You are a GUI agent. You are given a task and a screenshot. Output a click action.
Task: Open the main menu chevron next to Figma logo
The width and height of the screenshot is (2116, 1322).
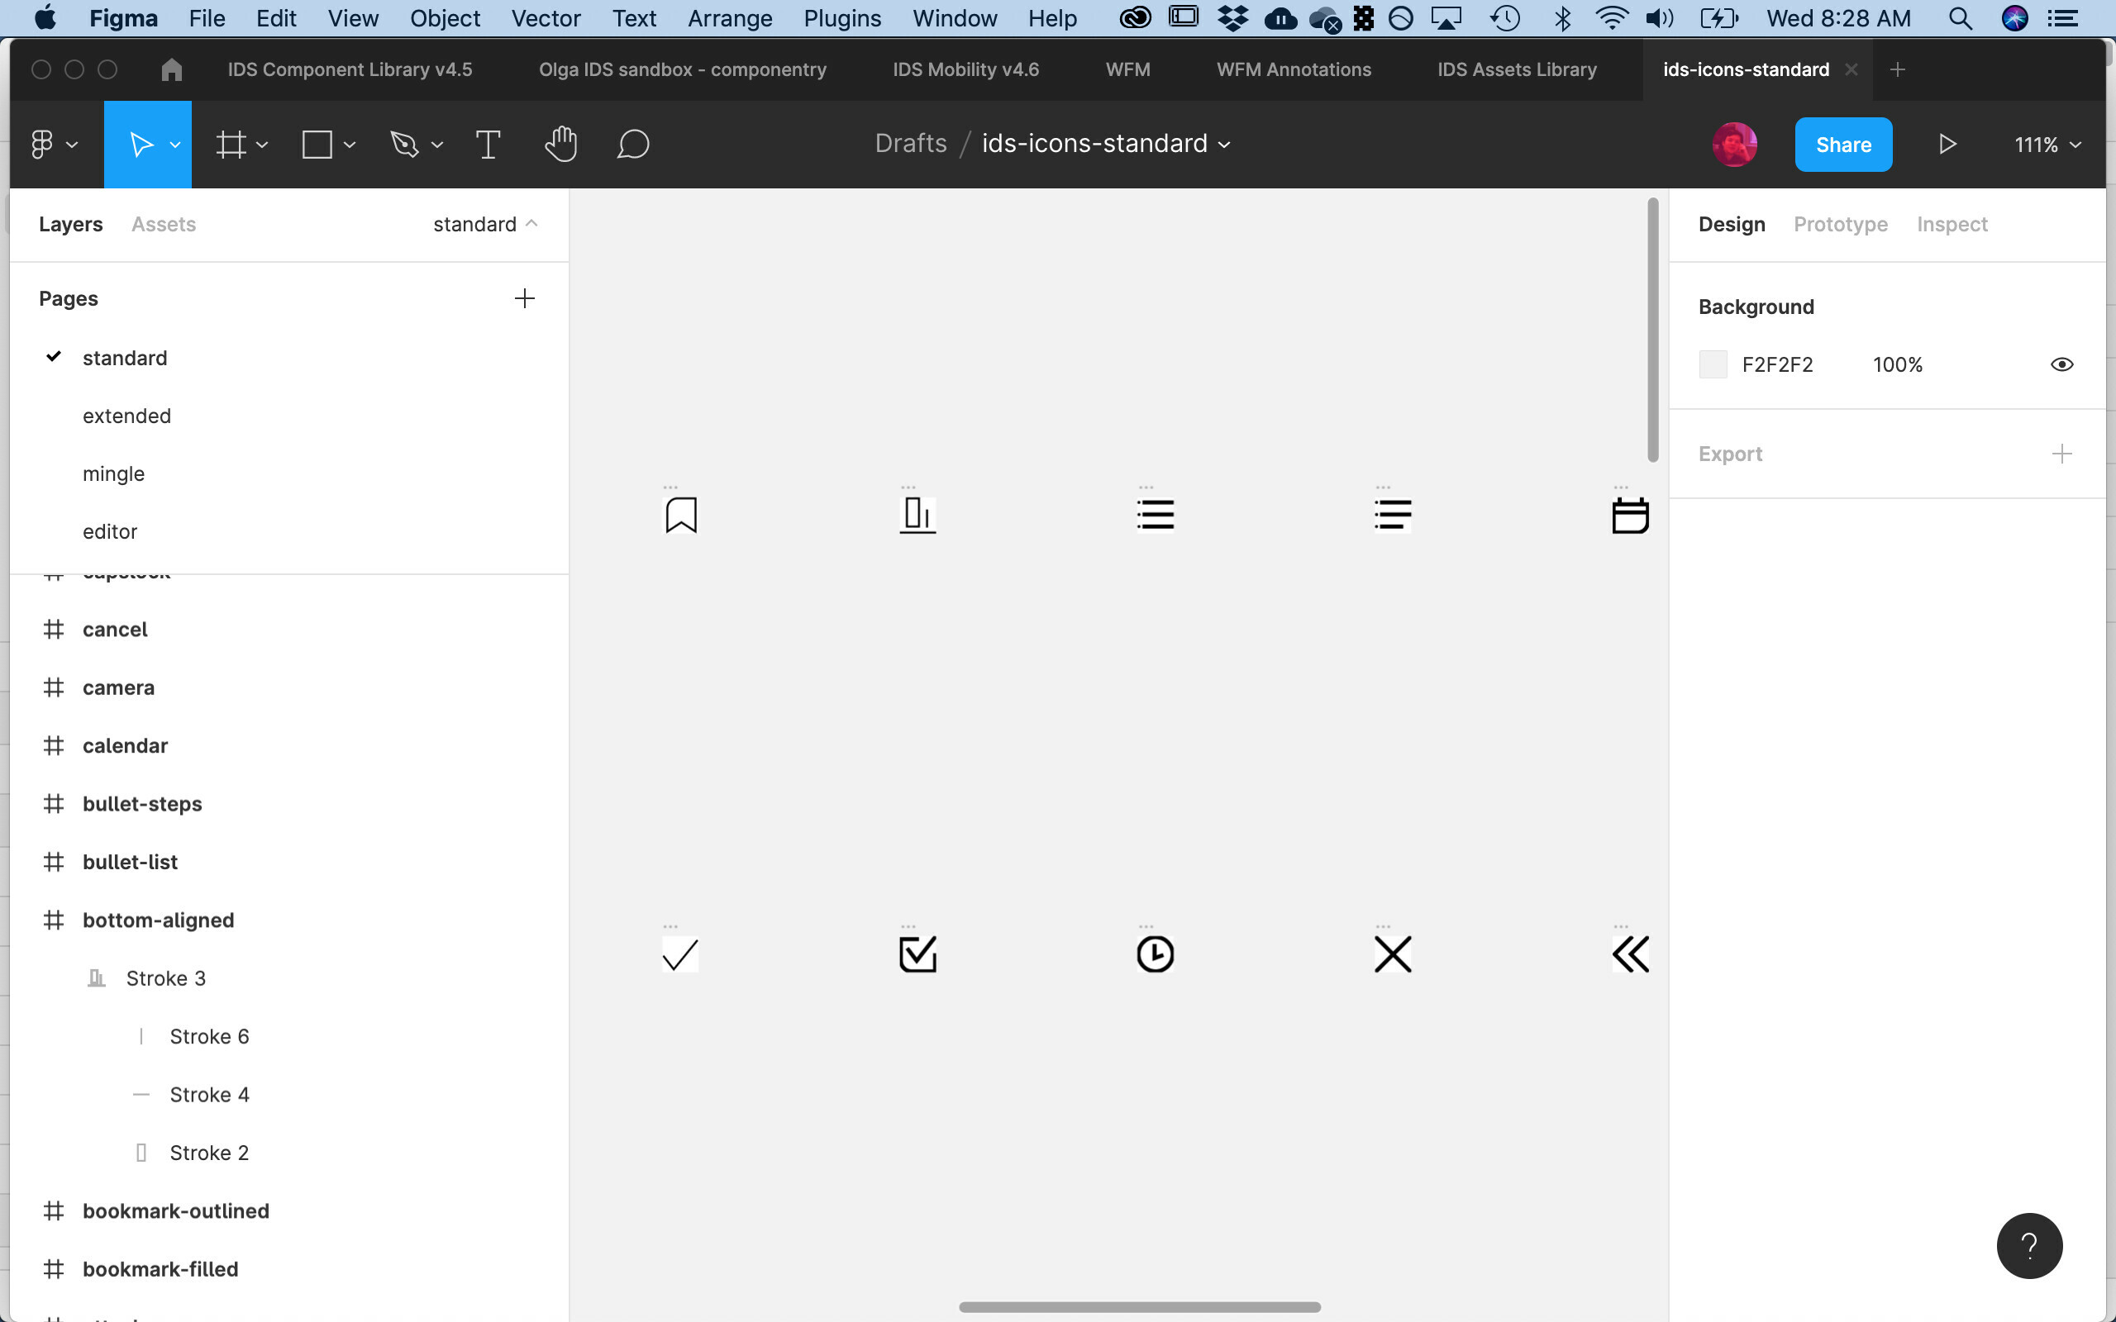[72, 145]
